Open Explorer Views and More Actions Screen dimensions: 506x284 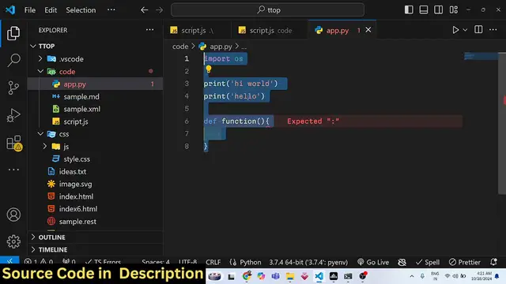[149, 30]
